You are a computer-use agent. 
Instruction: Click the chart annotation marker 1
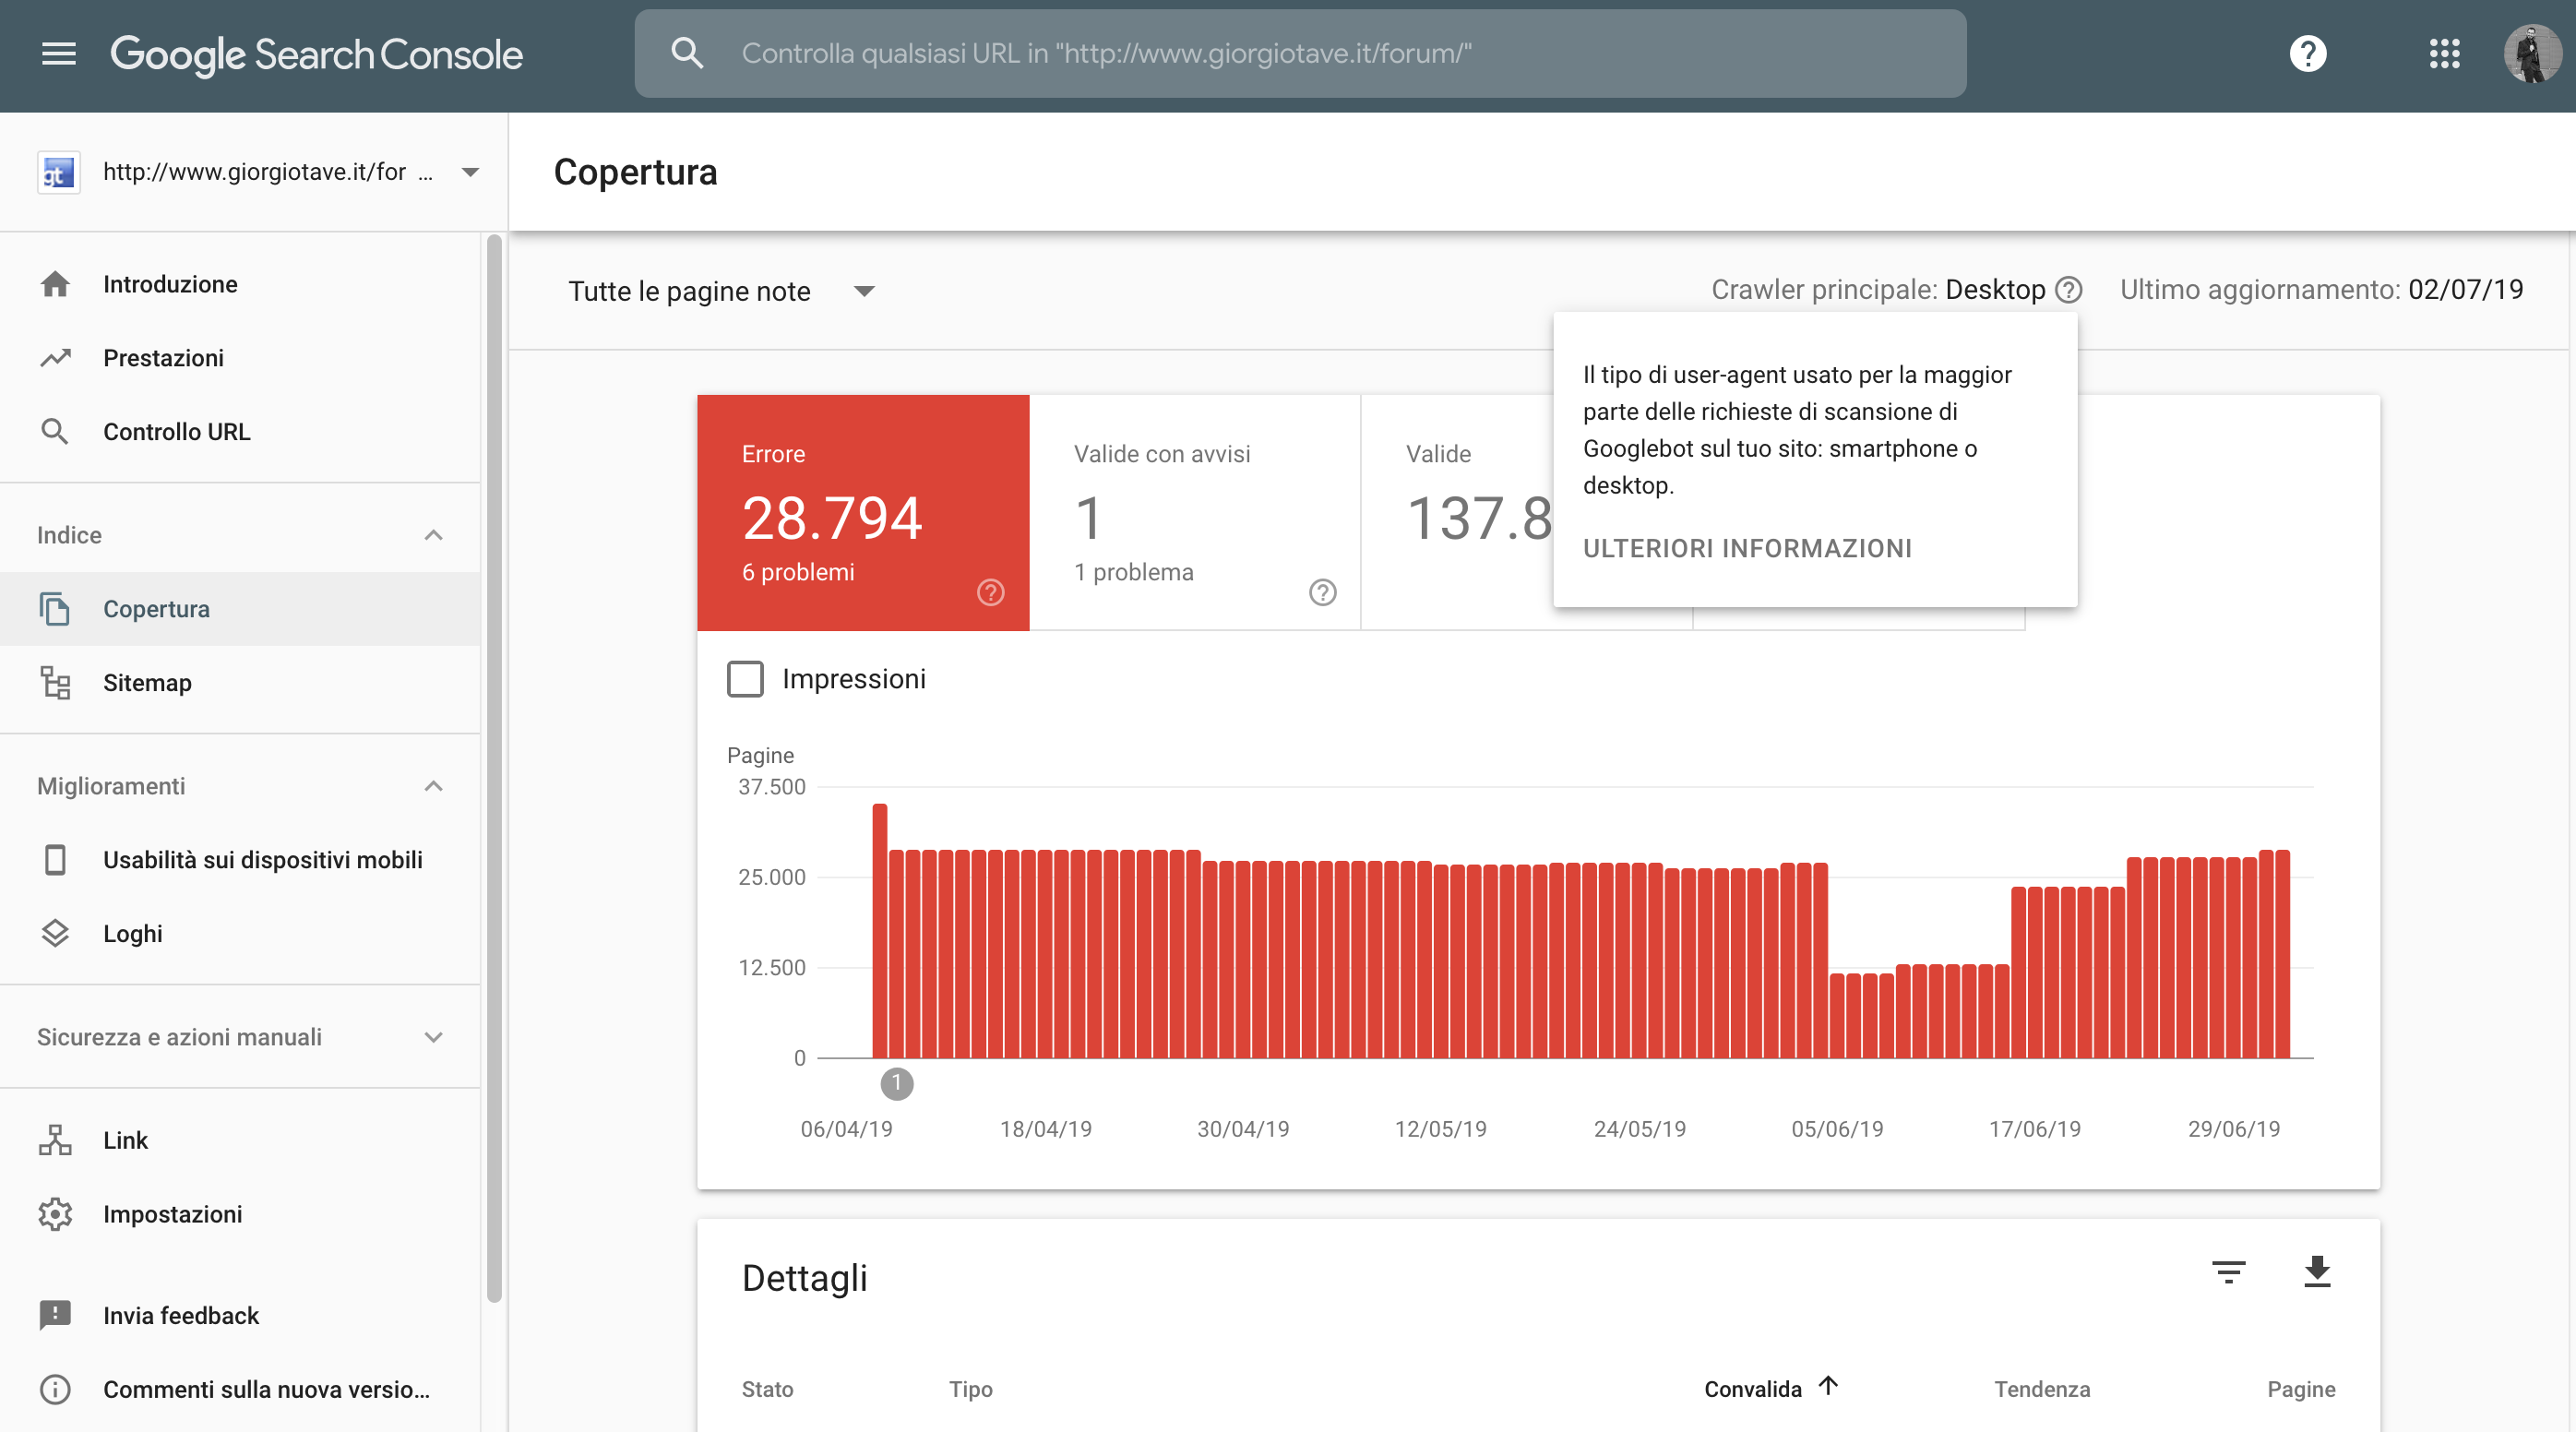[x=896, y=1084]
